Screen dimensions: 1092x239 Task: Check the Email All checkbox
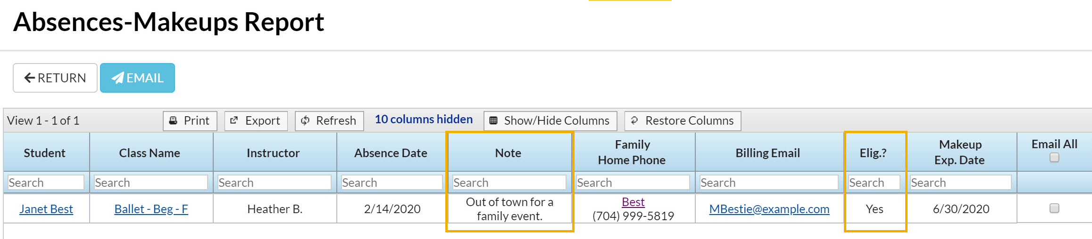click(1054, 158)
